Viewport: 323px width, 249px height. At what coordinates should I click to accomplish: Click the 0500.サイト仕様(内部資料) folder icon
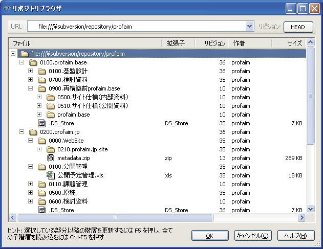[51, 97]
